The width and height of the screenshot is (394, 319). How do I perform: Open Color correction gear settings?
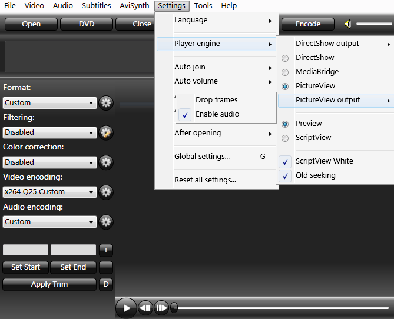106,162
